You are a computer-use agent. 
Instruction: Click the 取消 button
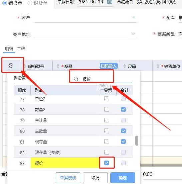pos(95,178)
